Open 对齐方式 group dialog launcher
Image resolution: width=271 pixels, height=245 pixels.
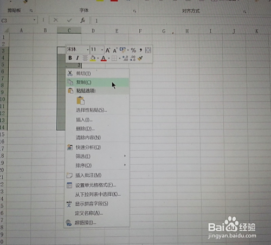pos(244,12)
